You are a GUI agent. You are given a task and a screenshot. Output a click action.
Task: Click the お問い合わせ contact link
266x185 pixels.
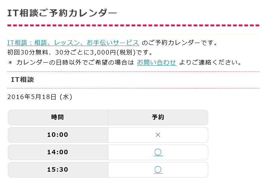156,62
